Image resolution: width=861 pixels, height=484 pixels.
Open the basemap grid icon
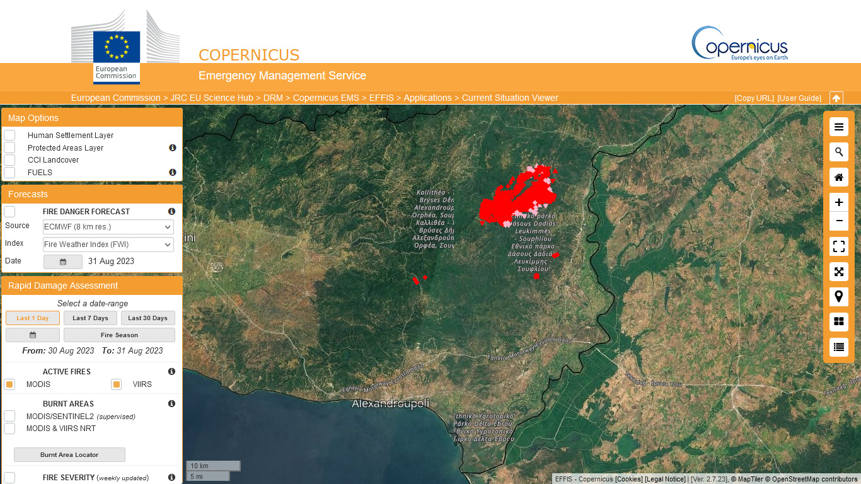[x=839, y=322]
